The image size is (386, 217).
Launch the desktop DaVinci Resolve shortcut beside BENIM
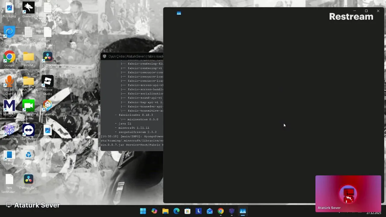[47, 61]
